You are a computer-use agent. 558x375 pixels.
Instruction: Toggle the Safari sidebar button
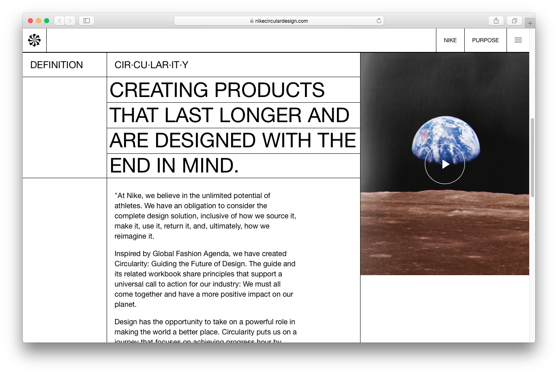pos(86,21)
